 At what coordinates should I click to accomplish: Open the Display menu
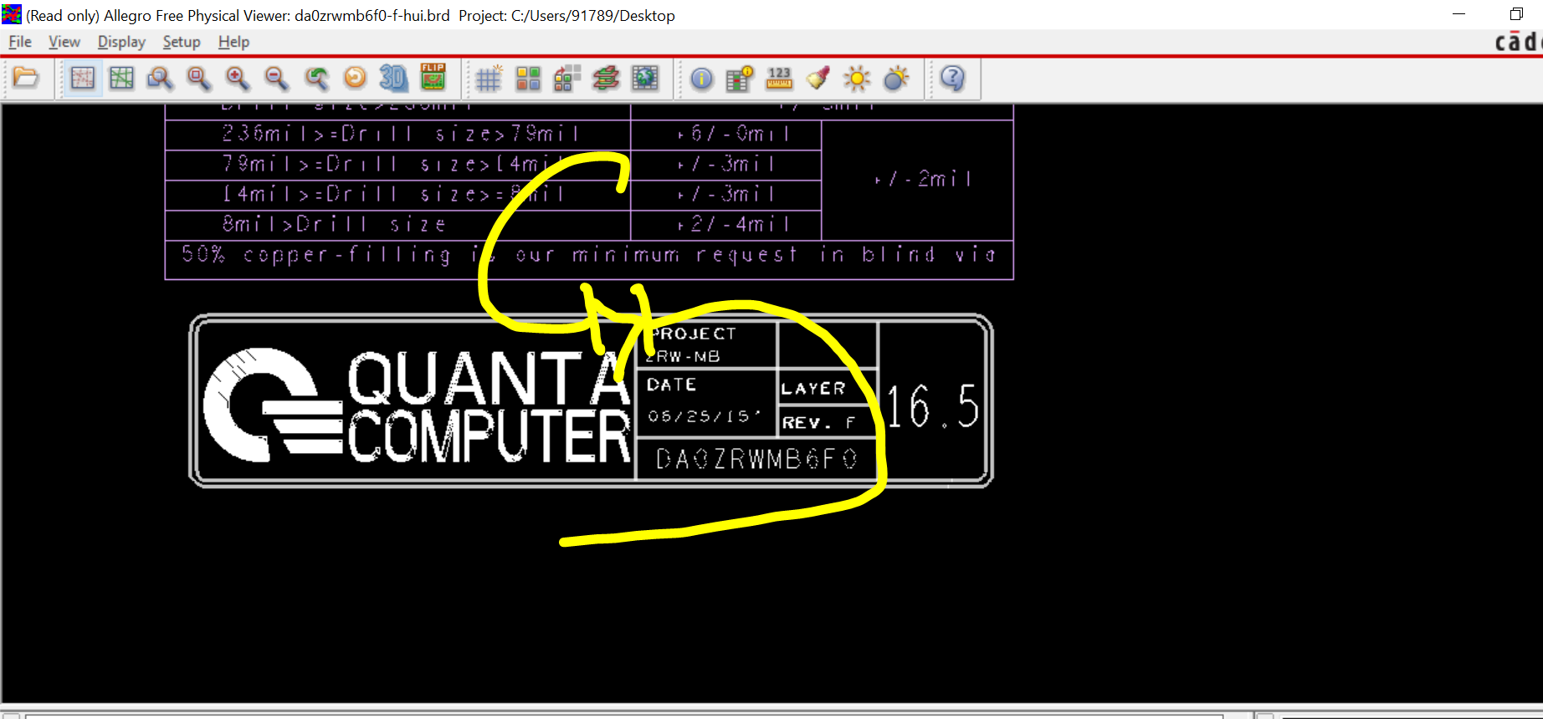click(x=121, y=42)
